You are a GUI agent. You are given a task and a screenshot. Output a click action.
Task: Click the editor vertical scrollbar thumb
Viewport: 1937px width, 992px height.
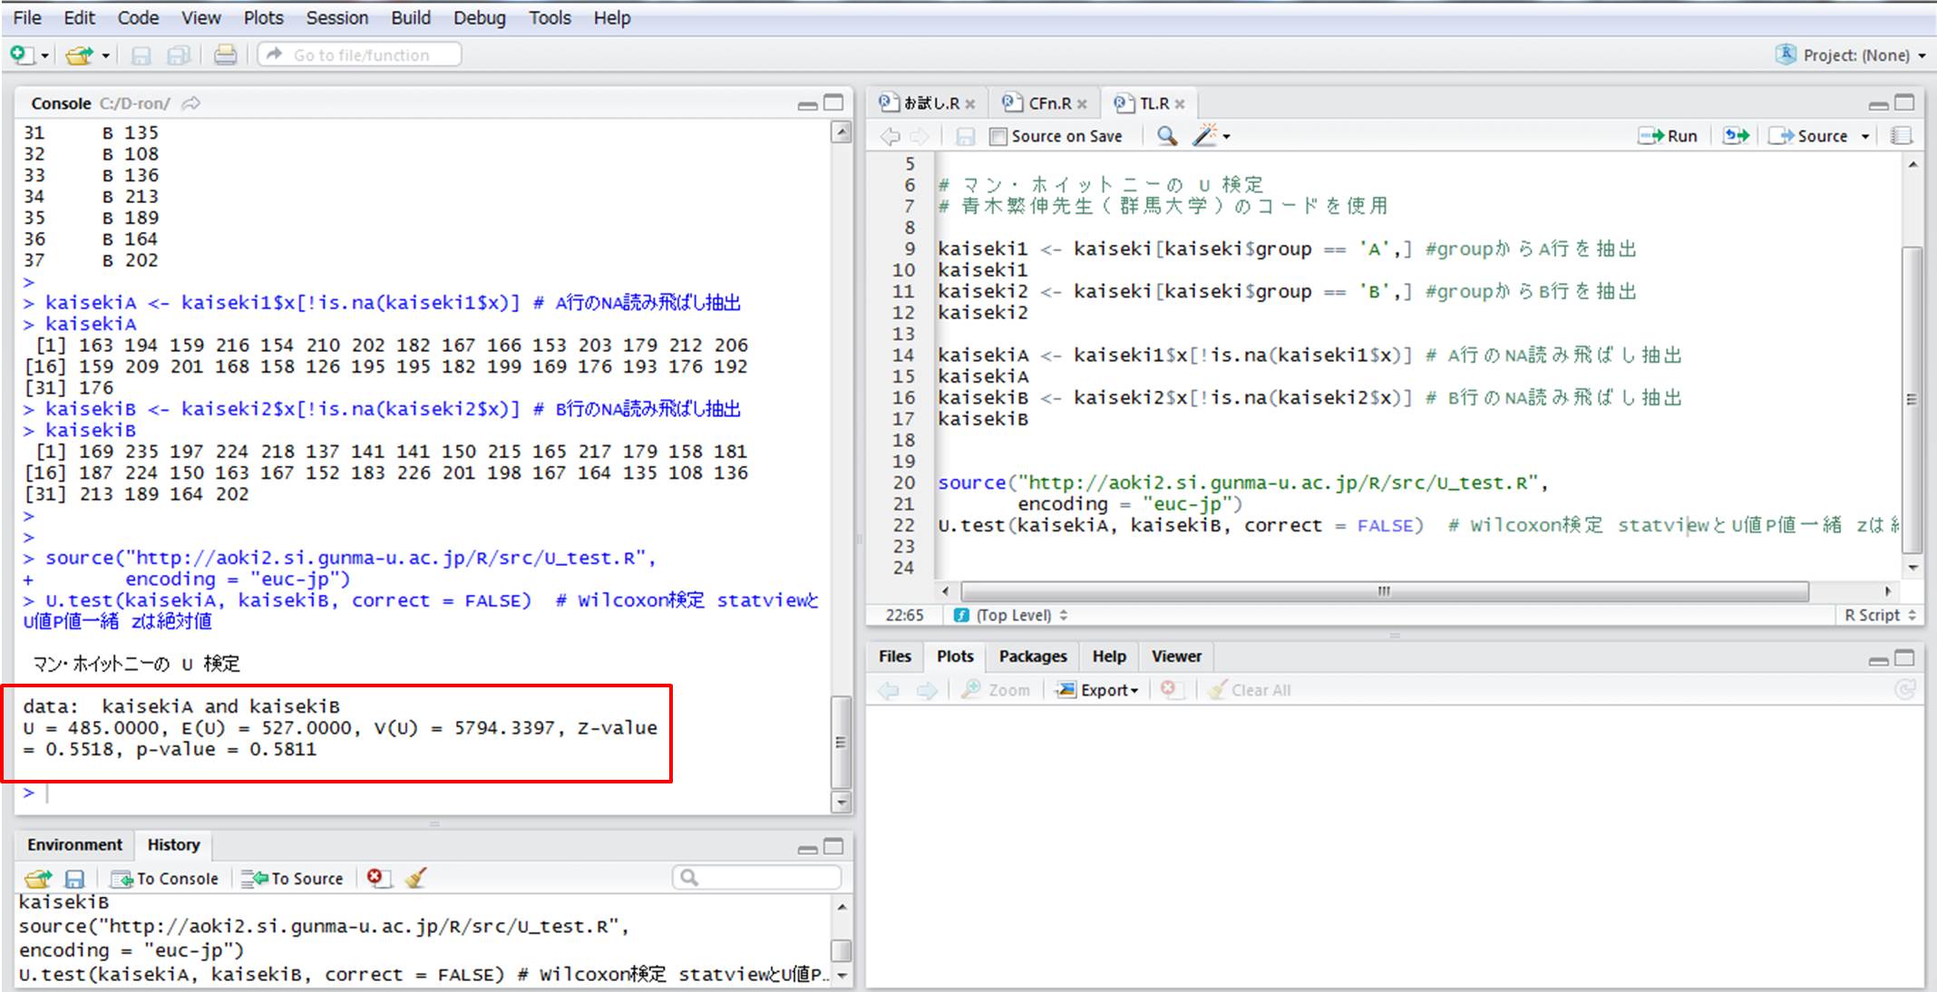[x=1912, y=399]
